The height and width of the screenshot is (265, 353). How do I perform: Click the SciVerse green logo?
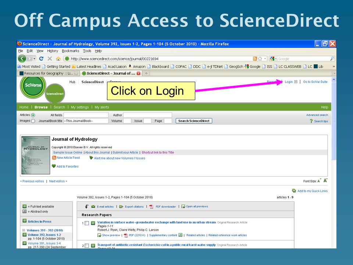[33, 86]
